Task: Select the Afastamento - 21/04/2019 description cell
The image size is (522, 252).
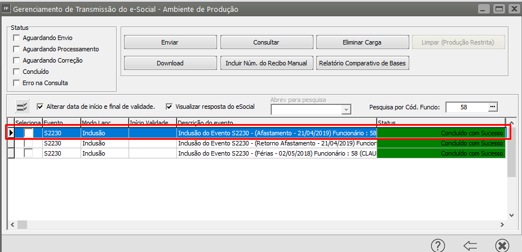Action: pyautogui.click(x=277, y=133)
